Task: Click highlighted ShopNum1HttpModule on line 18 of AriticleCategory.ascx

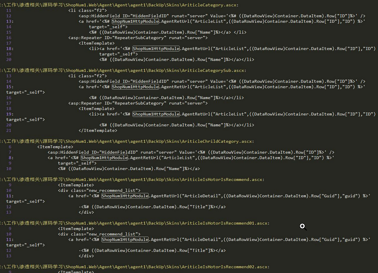Action: [156, 49]
